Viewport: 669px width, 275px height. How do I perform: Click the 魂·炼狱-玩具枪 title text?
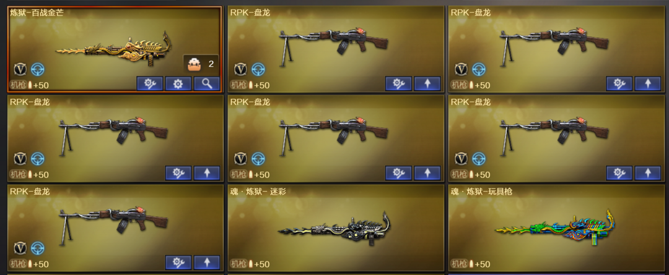(481, 192)
